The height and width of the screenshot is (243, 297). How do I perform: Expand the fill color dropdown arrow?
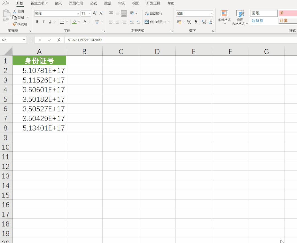[79, 22]
